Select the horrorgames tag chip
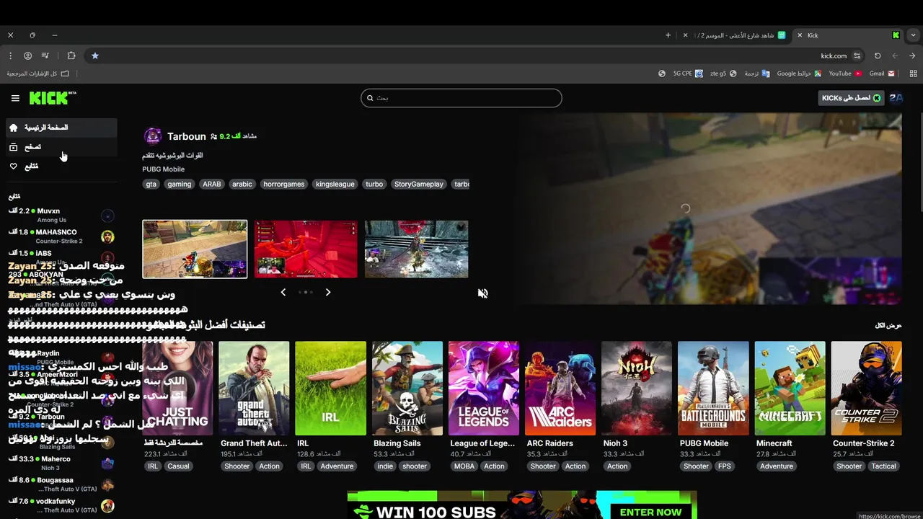Image resolution: width=923 pixels, height=519 pixels. [284, 184]
